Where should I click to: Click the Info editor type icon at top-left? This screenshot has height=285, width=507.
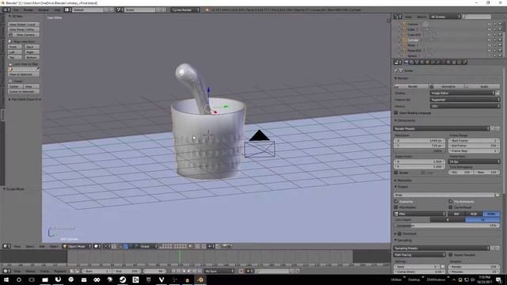click(x=6, y=10)
